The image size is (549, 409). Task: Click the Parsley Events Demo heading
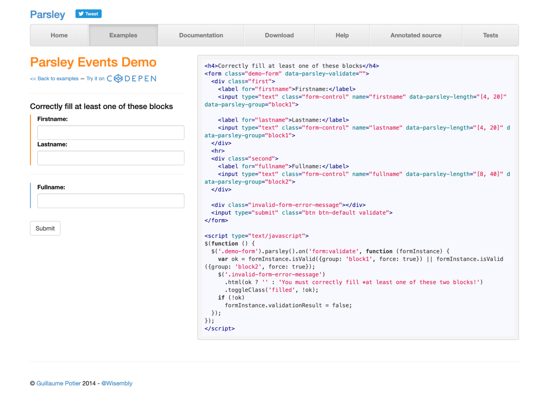(x=93, y=62)
